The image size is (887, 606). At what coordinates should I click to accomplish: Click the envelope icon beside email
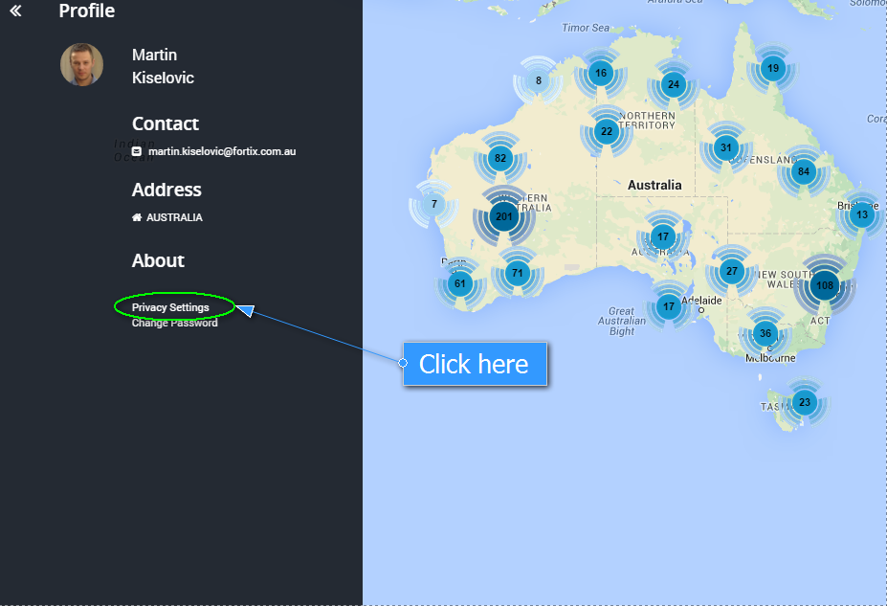tap(137, 151)
